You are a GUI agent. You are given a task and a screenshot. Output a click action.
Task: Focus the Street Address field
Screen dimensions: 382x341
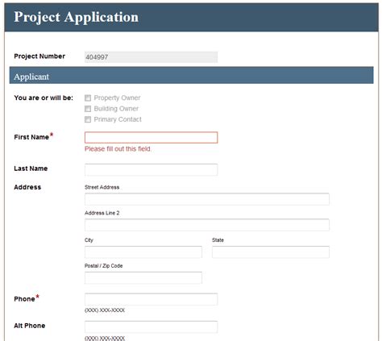pyautogui.click(x=207, y=199)
